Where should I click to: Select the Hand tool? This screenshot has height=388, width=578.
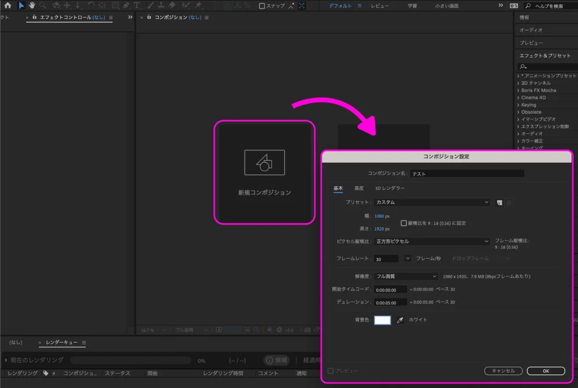coord(32,5)
